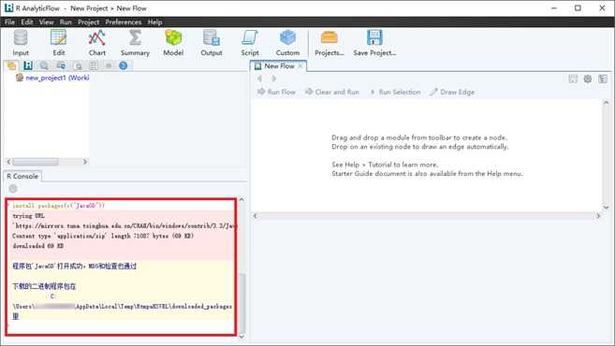Open the Preferences menu
Viewport: 615px width, 346px height.
tap(124, 22)
